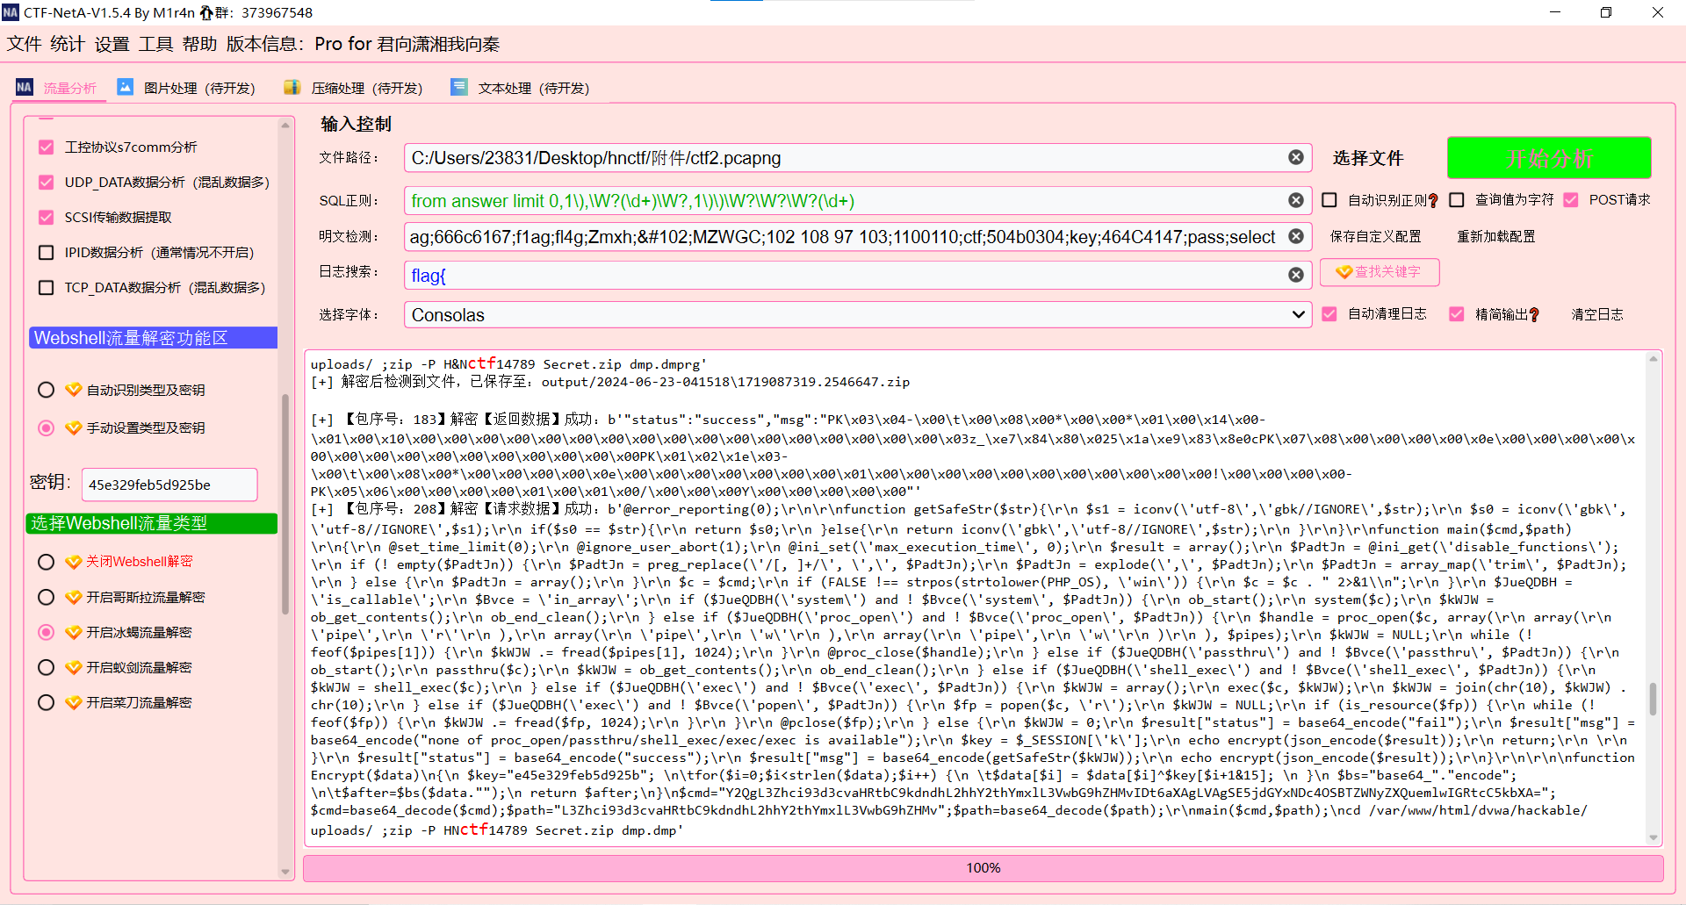Open the 版本信息 menu item
Viewport: 1686px width, 905px height.
(363, 44)
